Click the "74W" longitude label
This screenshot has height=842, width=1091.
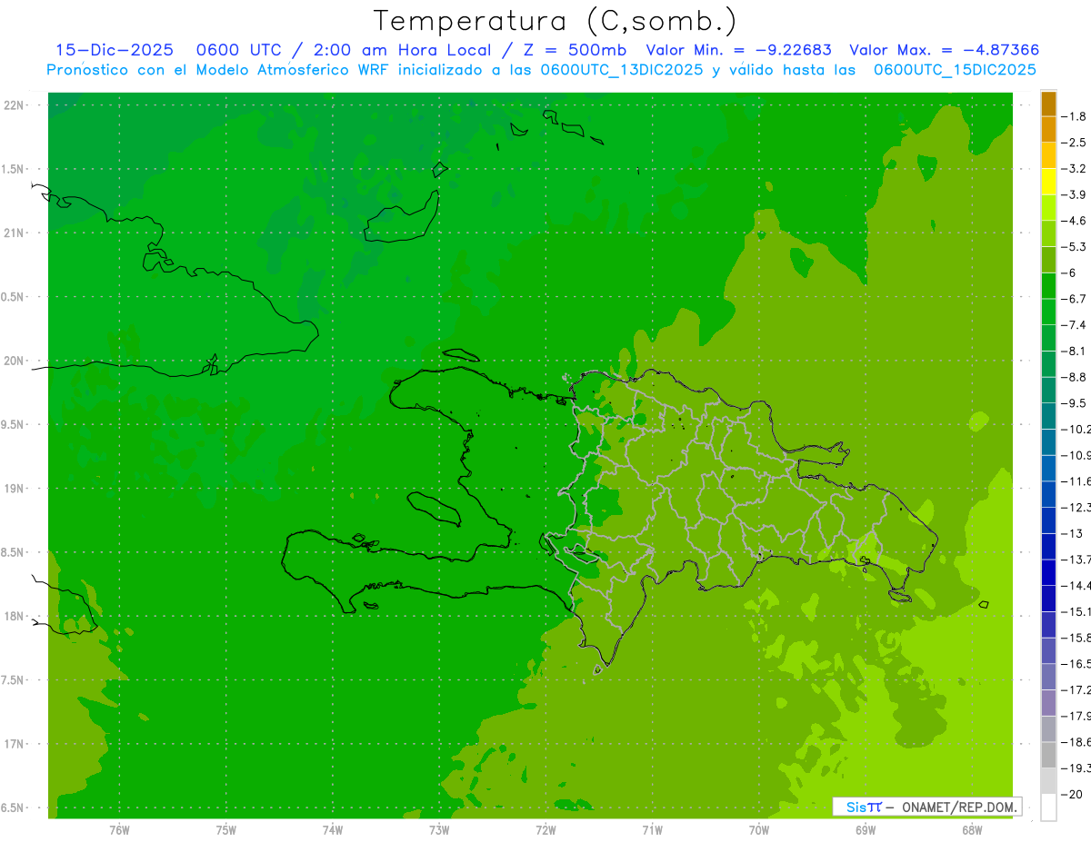click(333, 830)
